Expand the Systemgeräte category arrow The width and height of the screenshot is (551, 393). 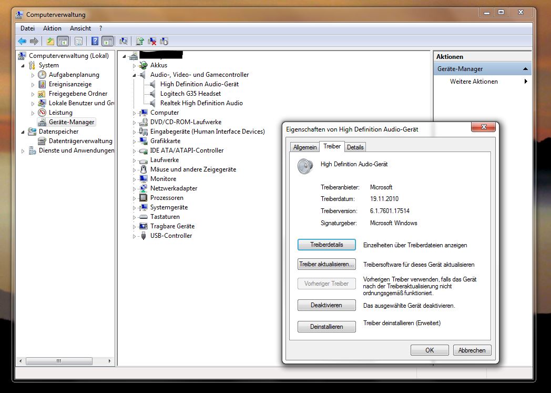(134, 208)
